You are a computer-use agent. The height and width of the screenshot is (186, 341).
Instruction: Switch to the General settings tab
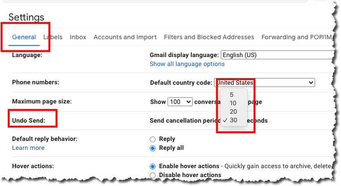click(24, 37)
